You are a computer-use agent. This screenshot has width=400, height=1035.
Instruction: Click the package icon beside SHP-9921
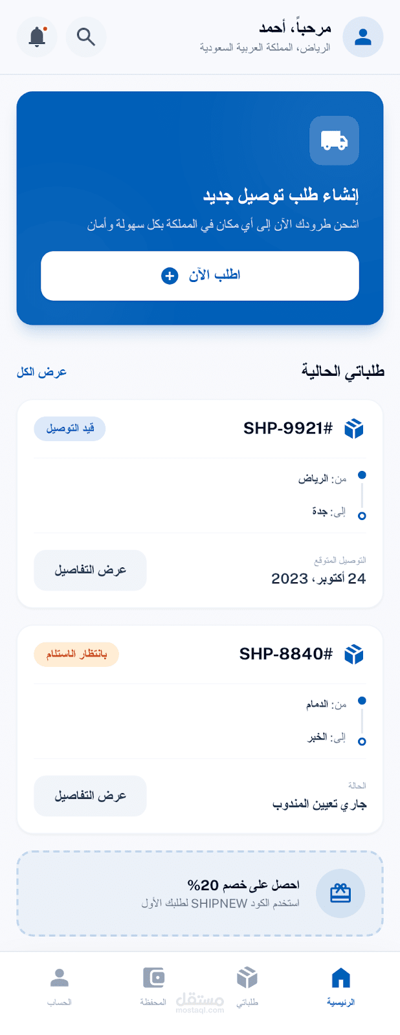pos(354,428)
